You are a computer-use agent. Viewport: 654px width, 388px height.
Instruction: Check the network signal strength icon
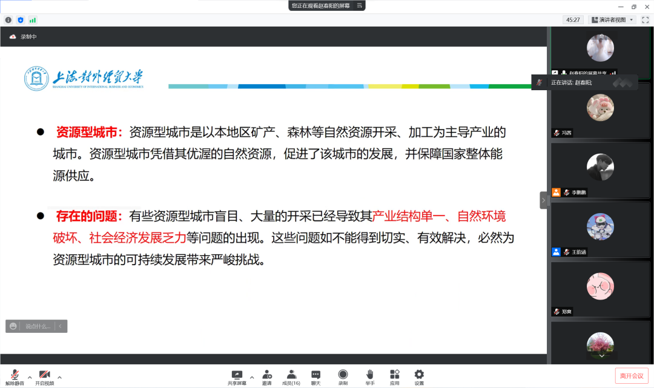pos(33,19)
